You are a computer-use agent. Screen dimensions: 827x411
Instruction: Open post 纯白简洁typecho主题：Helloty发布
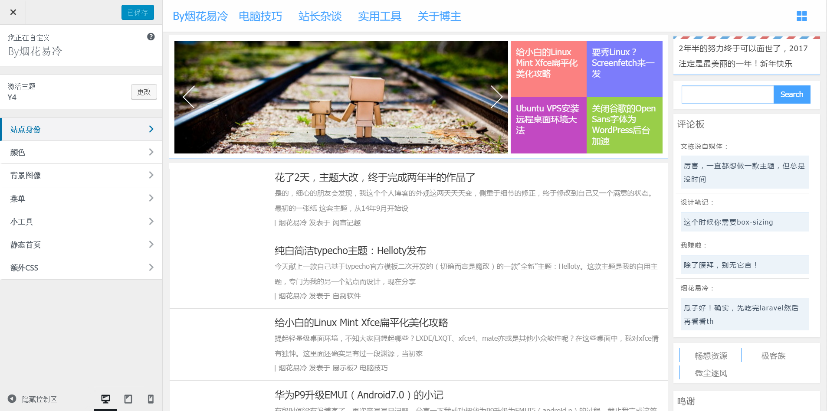[350, 251]
